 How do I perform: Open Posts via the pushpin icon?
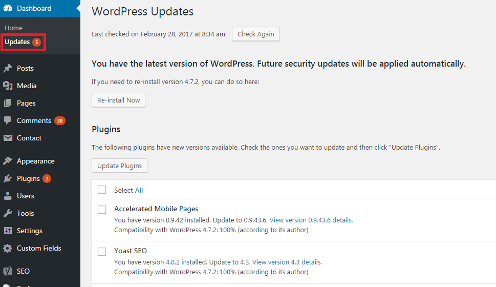tap(8, 68)
